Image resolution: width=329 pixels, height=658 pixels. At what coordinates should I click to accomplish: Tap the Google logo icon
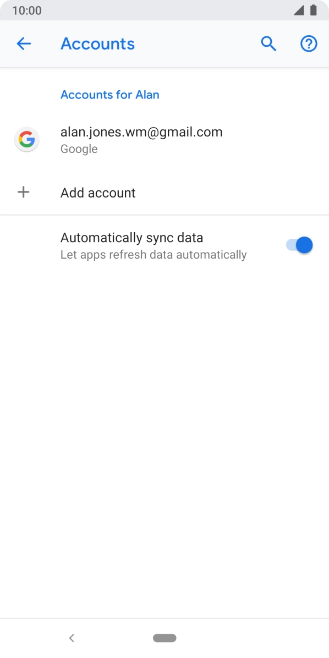[27, 140]
